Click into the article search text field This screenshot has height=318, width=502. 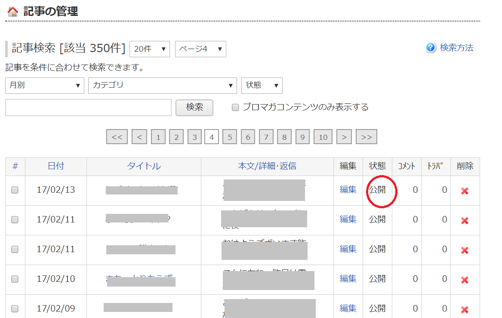pyautogui.click(x=88, y=108)
